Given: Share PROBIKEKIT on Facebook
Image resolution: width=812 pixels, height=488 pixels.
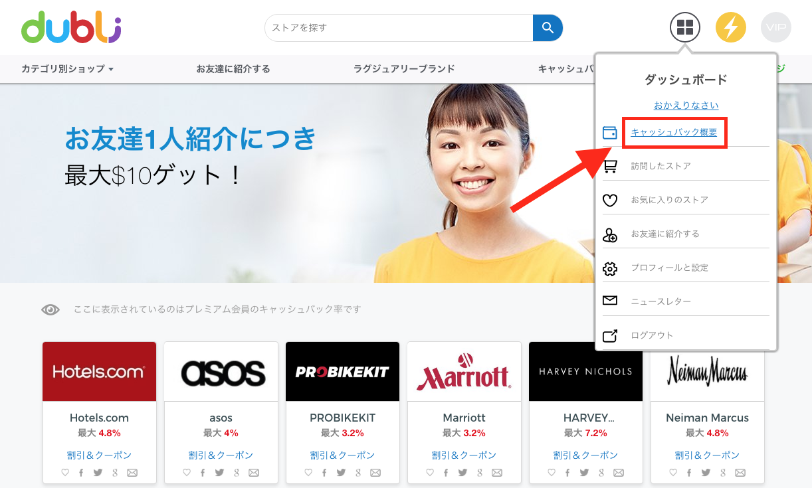Looking at the screenshot, I should pos(324,473).
